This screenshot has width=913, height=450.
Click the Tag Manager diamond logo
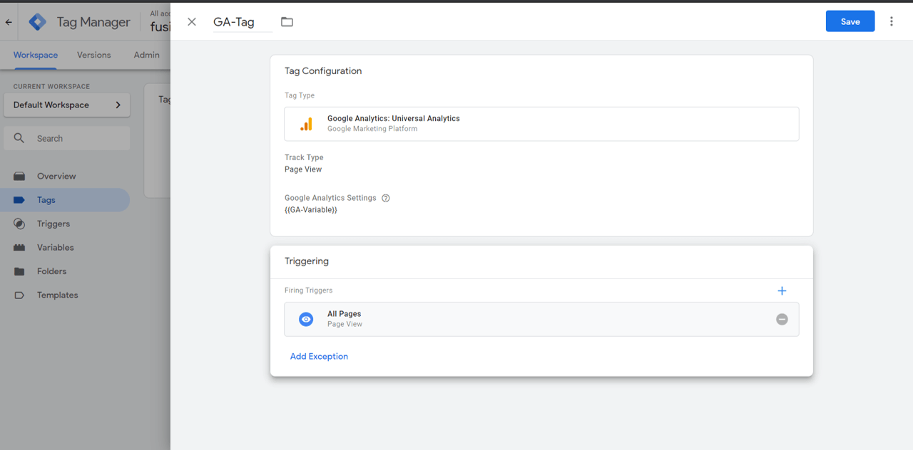click(37, 22)
